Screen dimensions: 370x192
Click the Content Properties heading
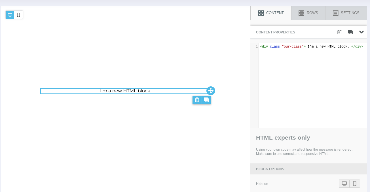(276, 32)
